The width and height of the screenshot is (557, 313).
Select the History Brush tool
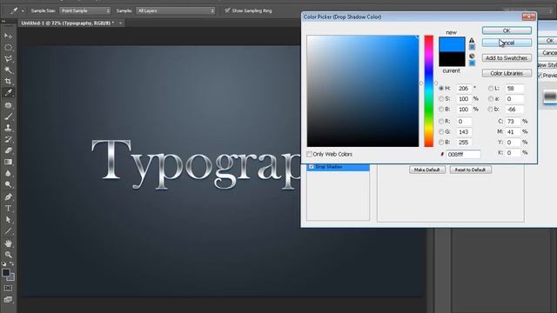click(8, 139)
